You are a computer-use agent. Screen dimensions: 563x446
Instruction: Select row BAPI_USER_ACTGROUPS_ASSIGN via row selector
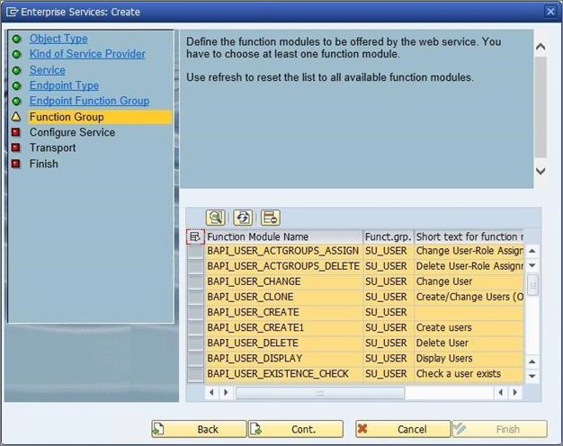(196, 251)
